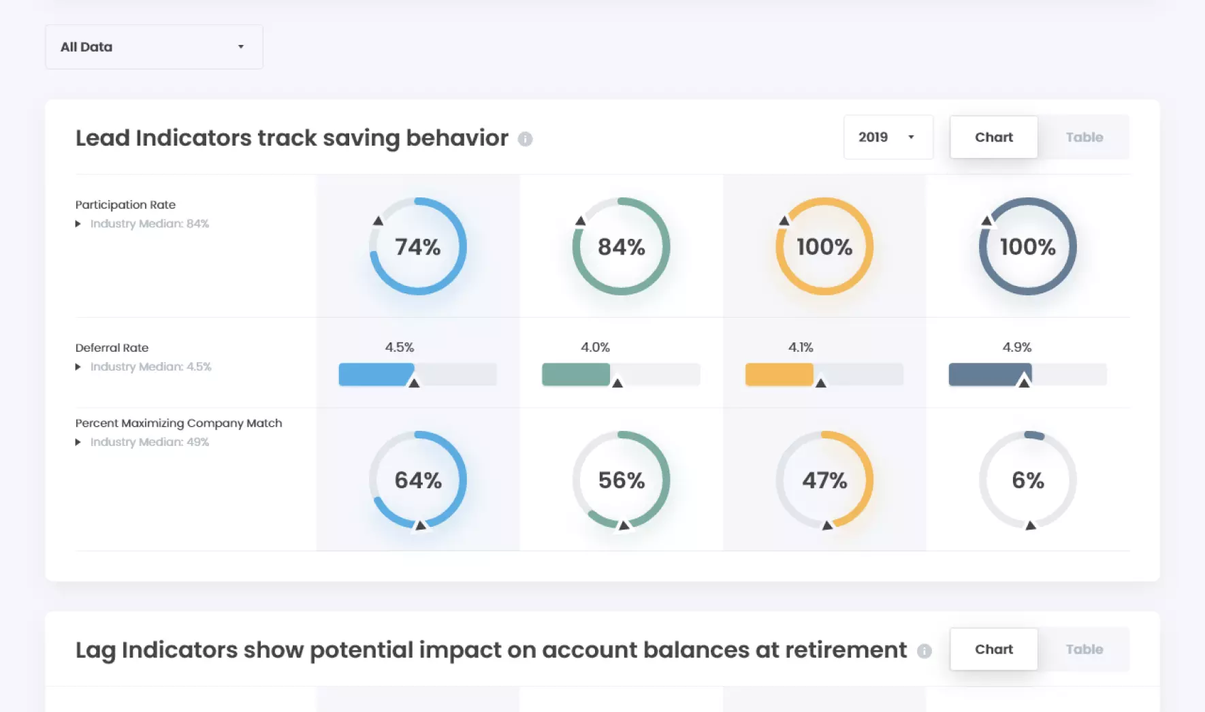Click the 84% participation rate gauge

pyautogui.click(x=621, y=246)
